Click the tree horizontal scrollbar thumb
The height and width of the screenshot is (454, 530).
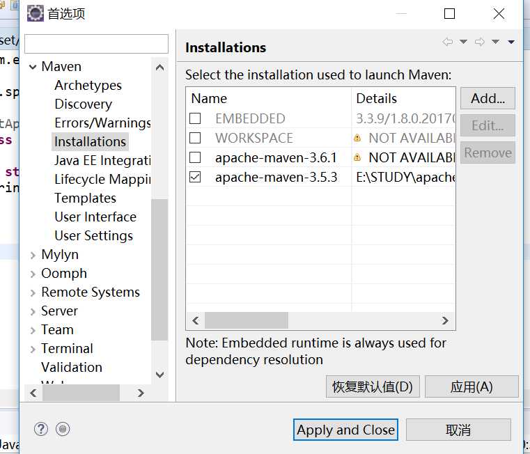(x=81, y=393)
